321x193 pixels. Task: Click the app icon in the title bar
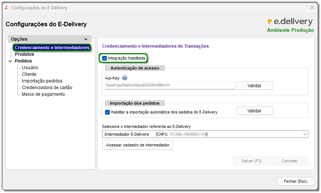[x=6, y=7]
